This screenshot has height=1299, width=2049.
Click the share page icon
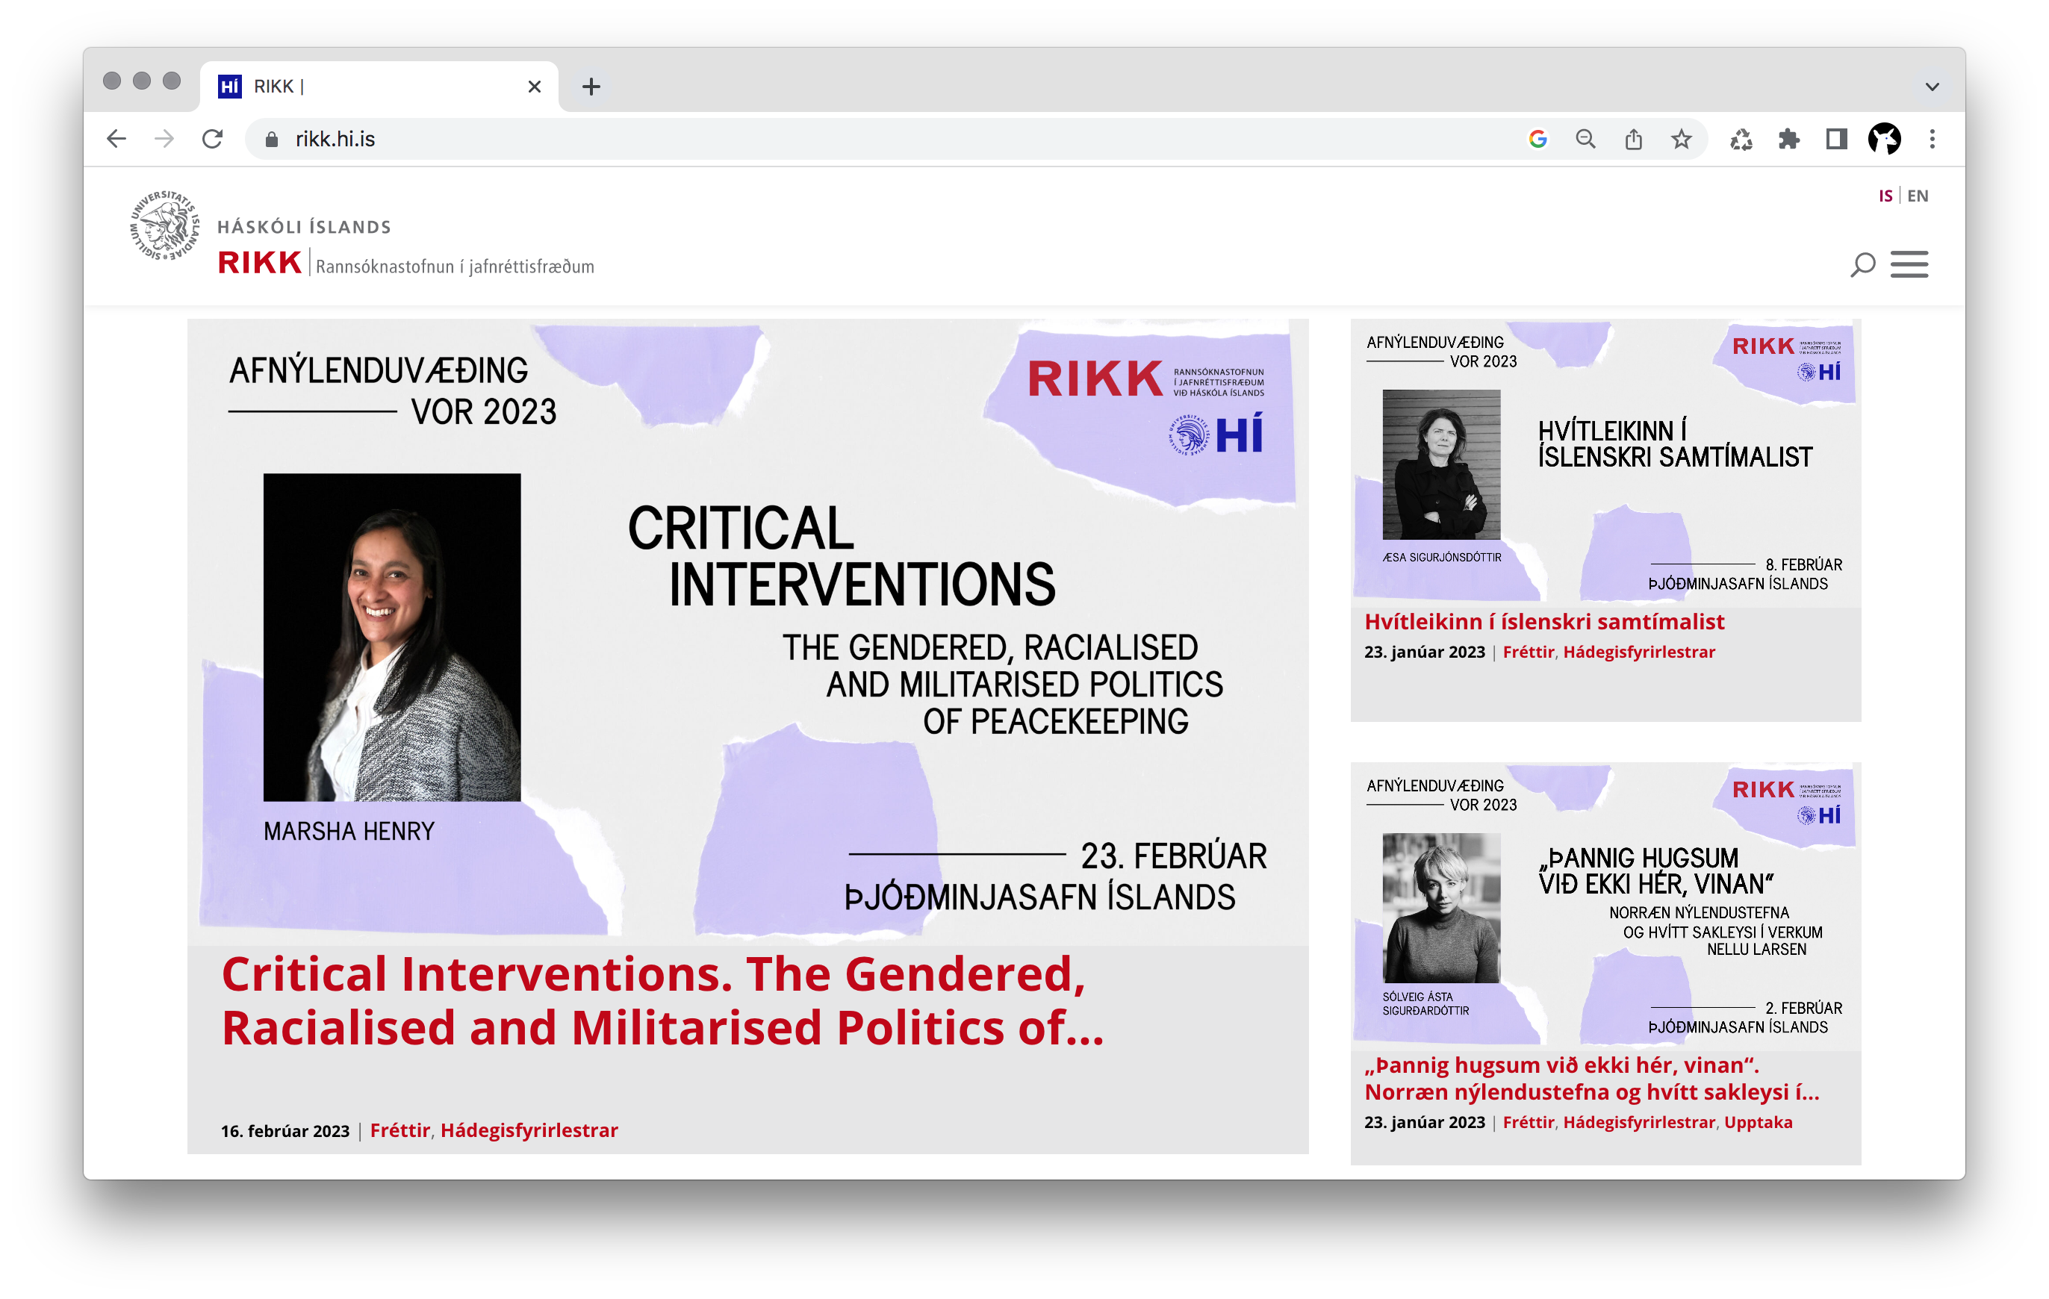(1633, 139)
